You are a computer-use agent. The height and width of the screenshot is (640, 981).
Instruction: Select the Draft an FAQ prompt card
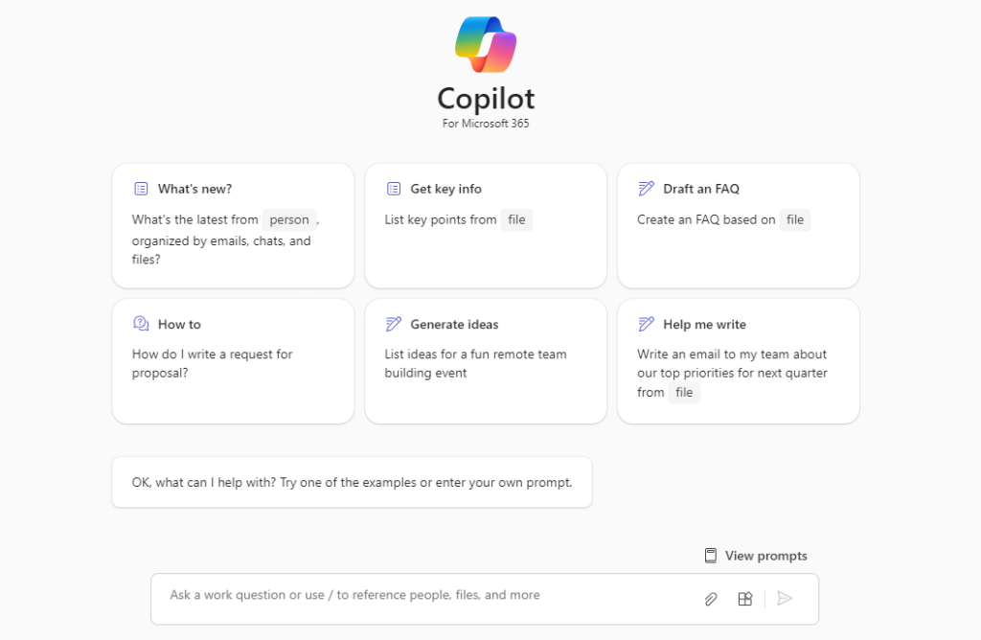click(x=738, y=225)
